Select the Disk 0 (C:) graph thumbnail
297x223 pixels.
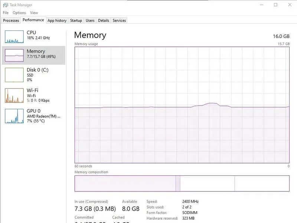tap(14, 75)
